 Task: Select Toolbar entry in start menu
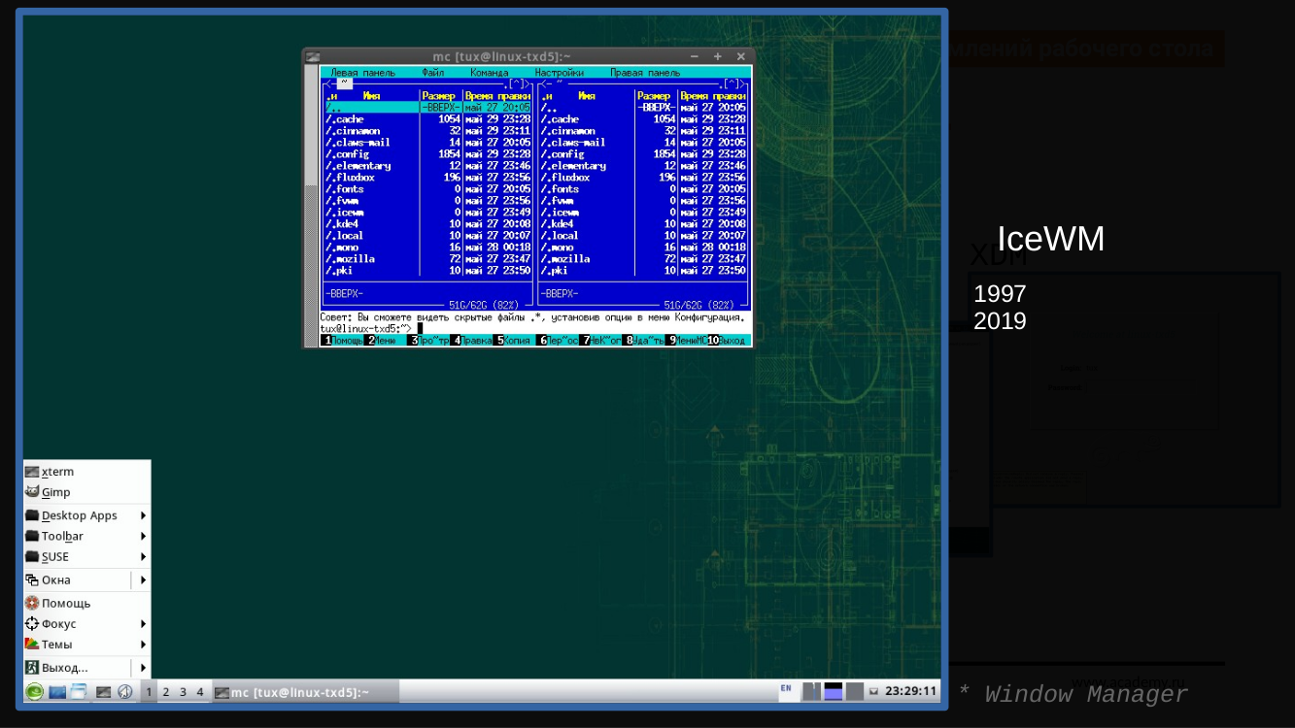tap(87, 536)
